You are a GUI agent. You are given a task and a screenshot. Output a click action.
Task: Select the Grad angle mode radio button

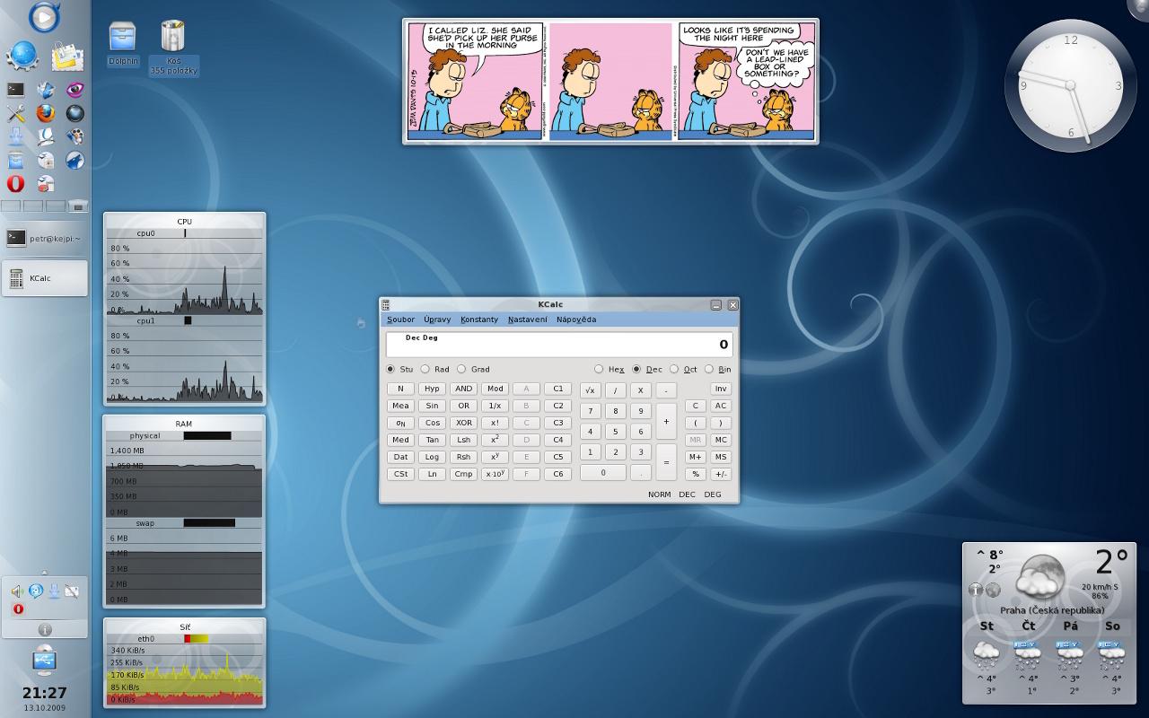click(461, 369)
